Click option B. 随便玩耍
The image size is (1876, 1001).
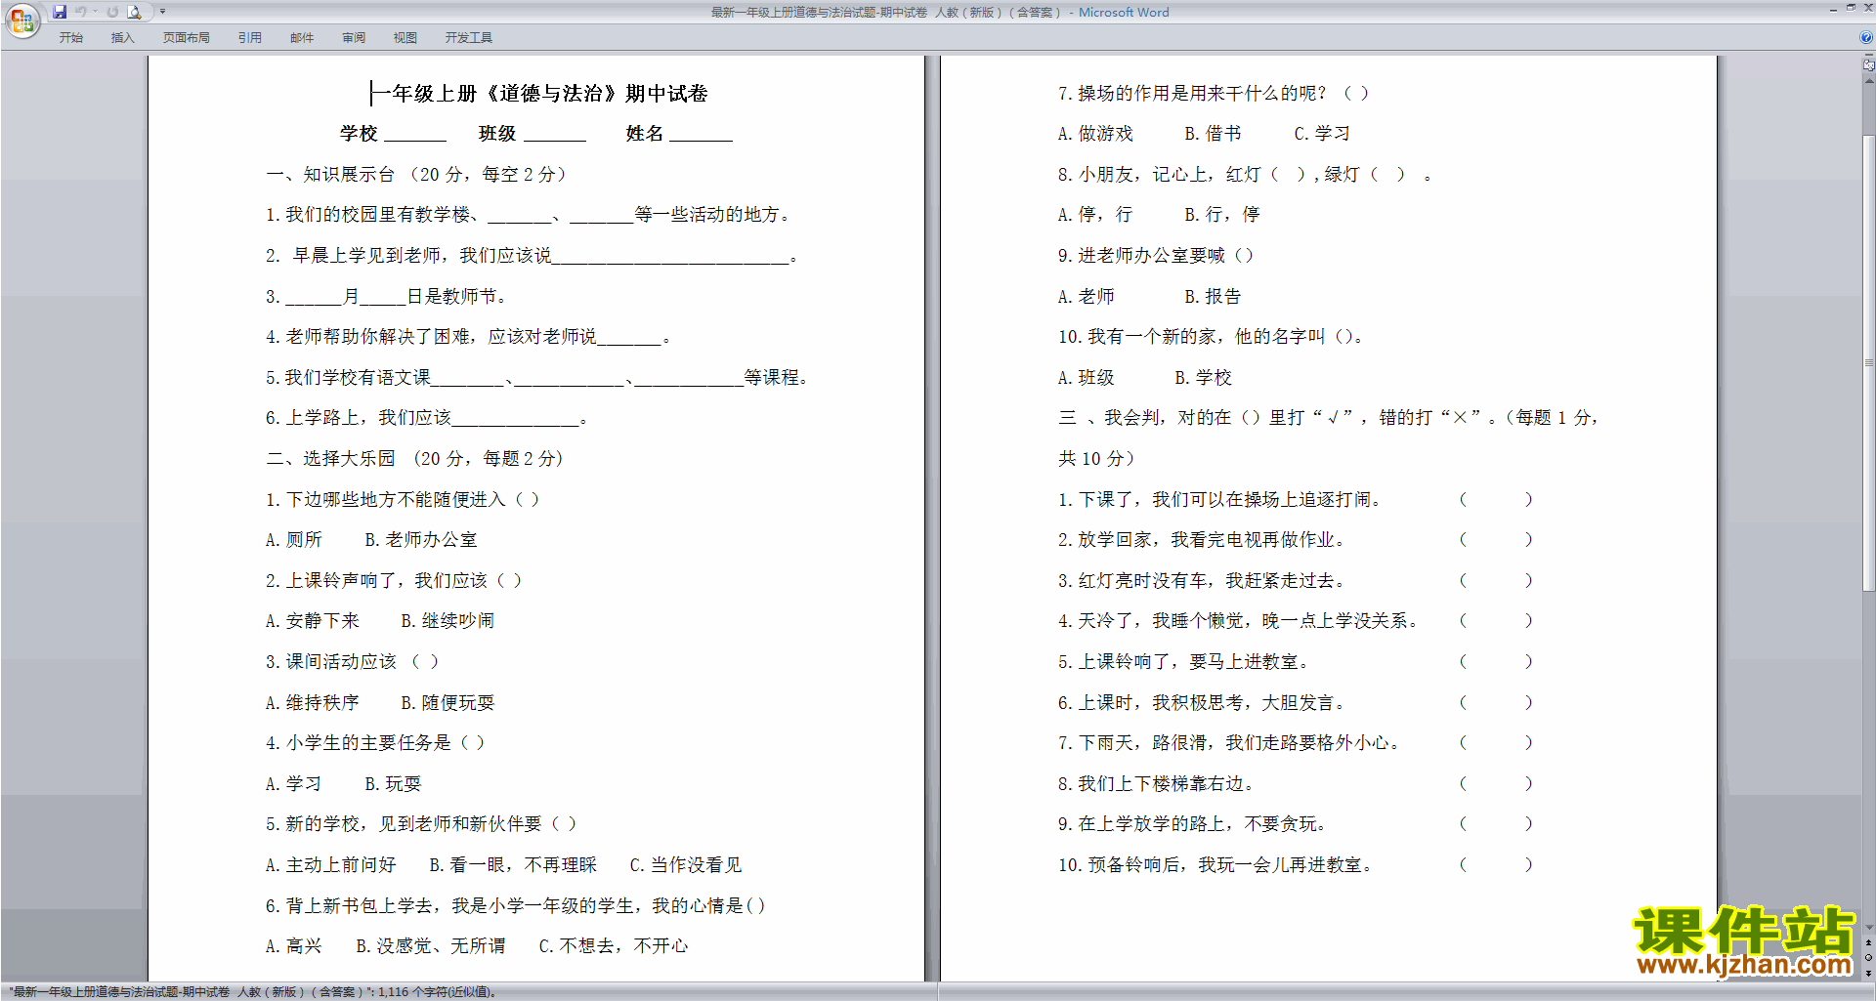(x=448, y=702)
